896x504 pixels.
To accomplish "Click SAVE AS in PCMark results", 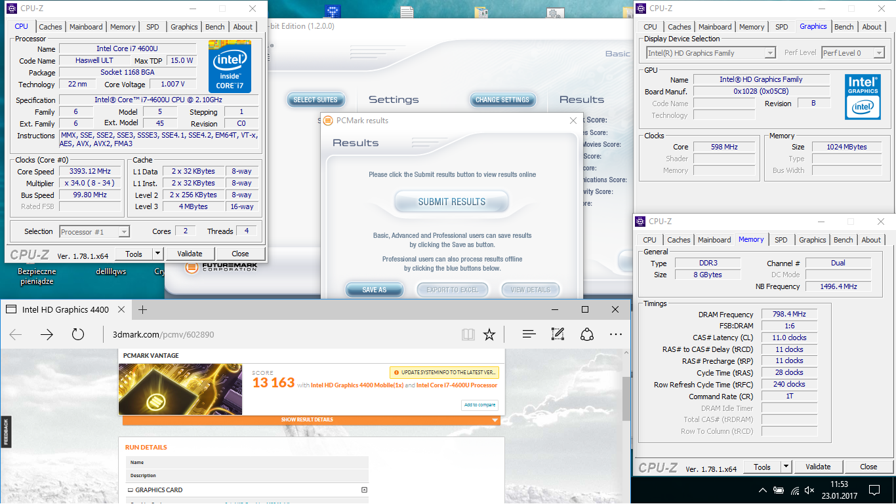I will click(x=374, y=290).
